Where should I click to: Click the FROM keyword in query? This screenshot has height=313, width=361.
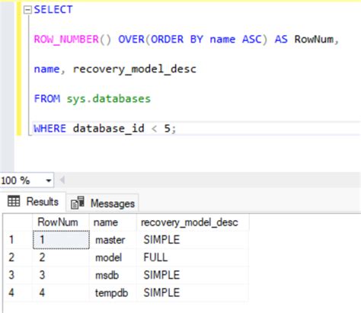tap(47, 99)
